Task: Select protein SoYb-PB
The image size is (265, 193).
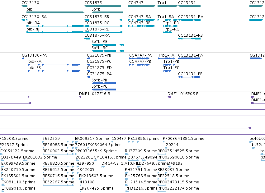Action: pos(99,80)
